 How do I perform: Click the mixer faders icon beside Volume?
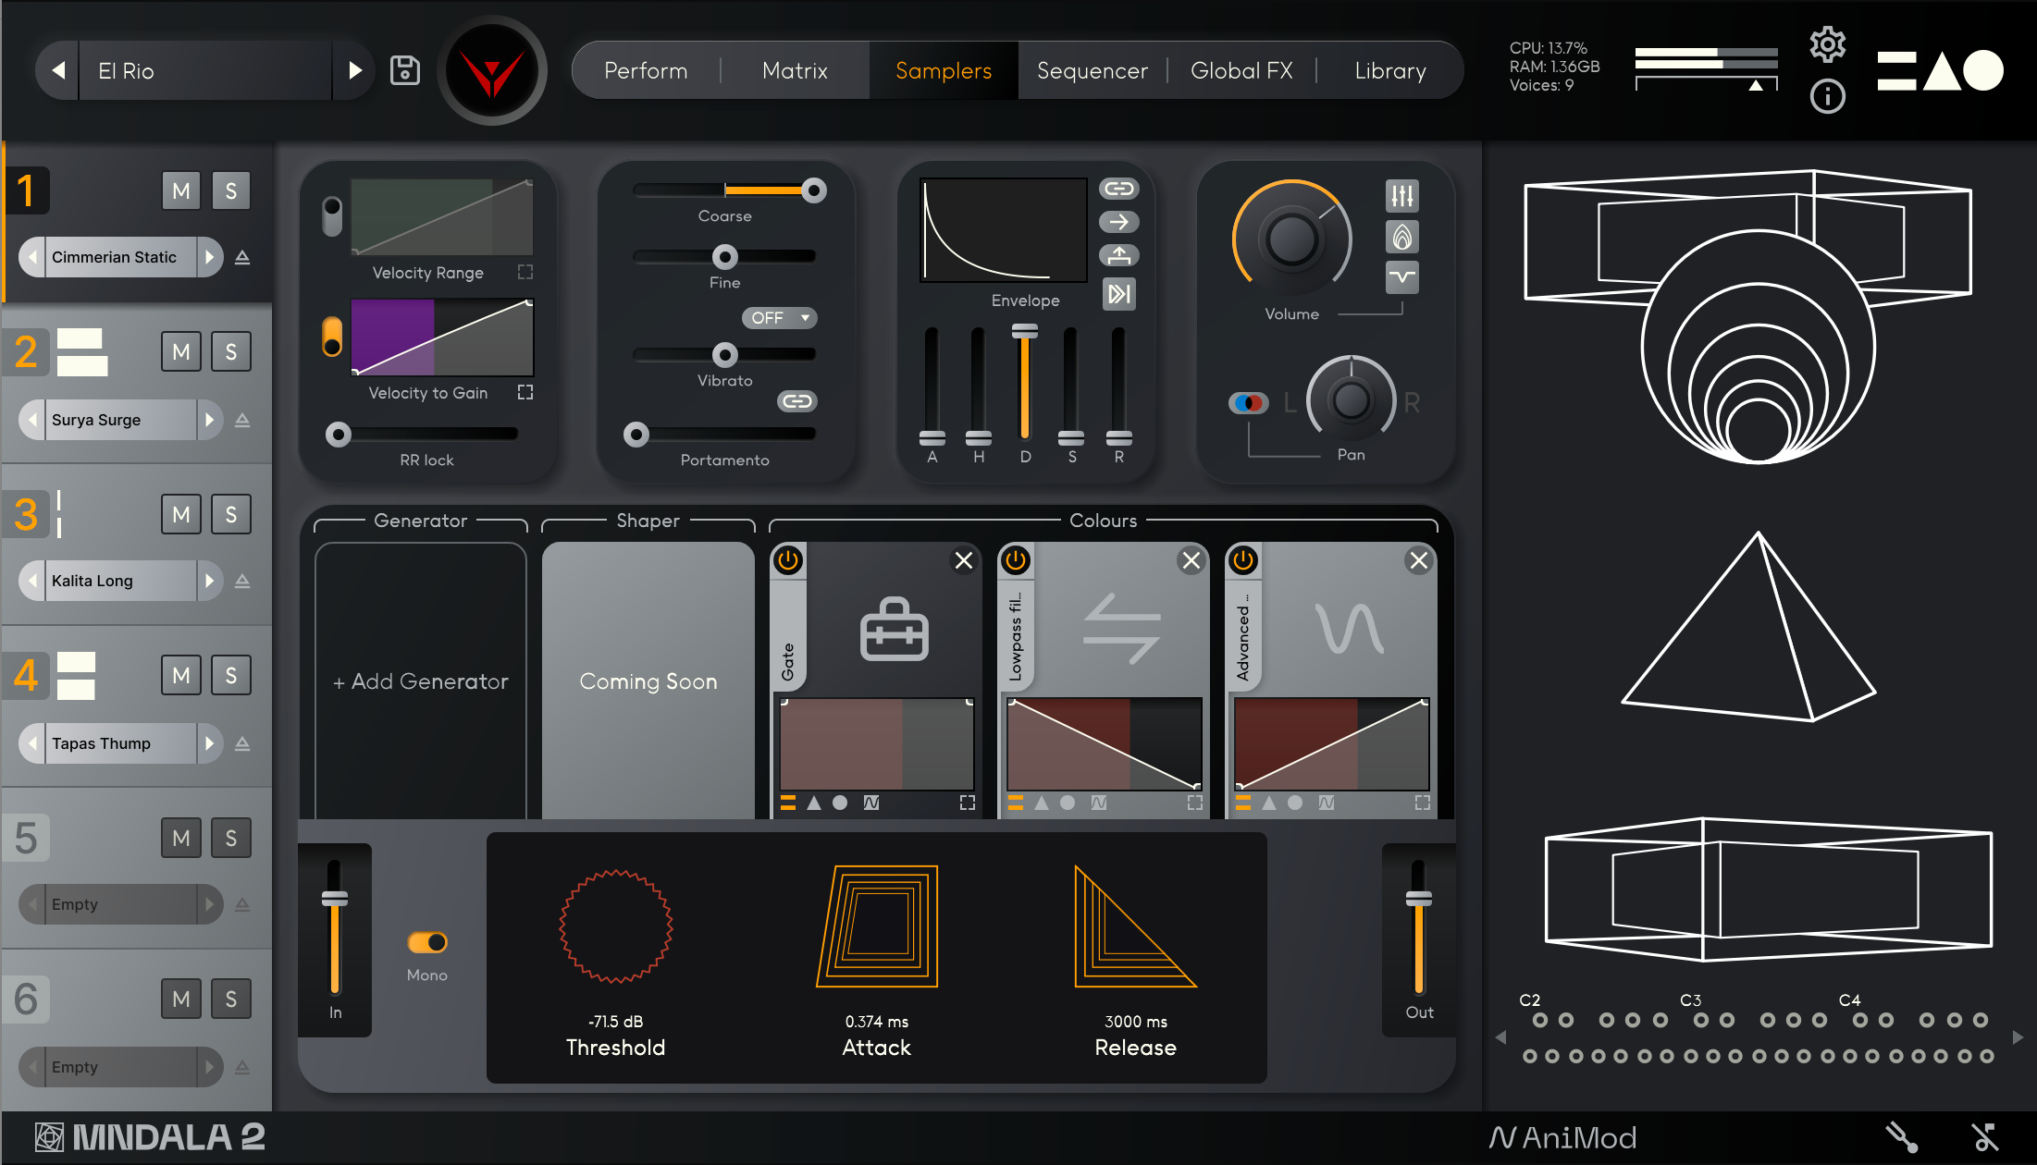[1401, 196]
